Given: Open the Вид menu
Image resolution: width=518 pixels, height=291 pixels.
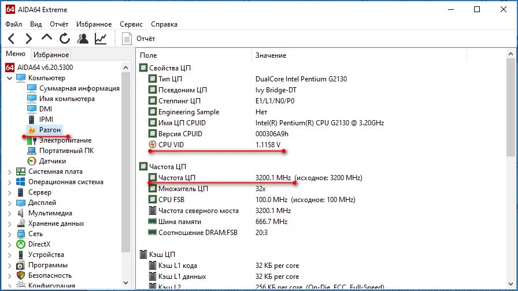Looking at the screenshot, I should point(36,24).
